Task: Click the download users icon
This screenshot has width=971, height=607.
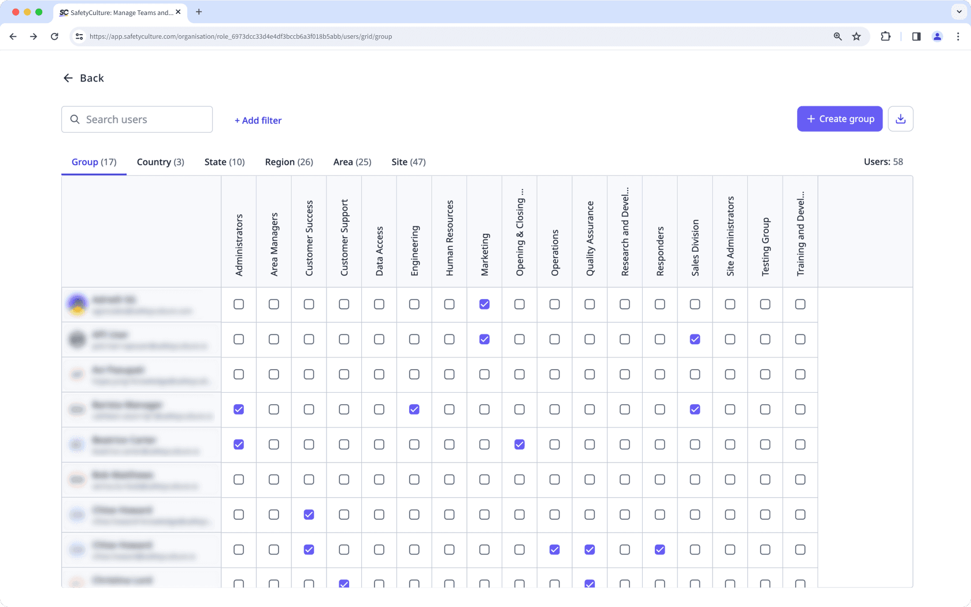Action: point(900,118)
